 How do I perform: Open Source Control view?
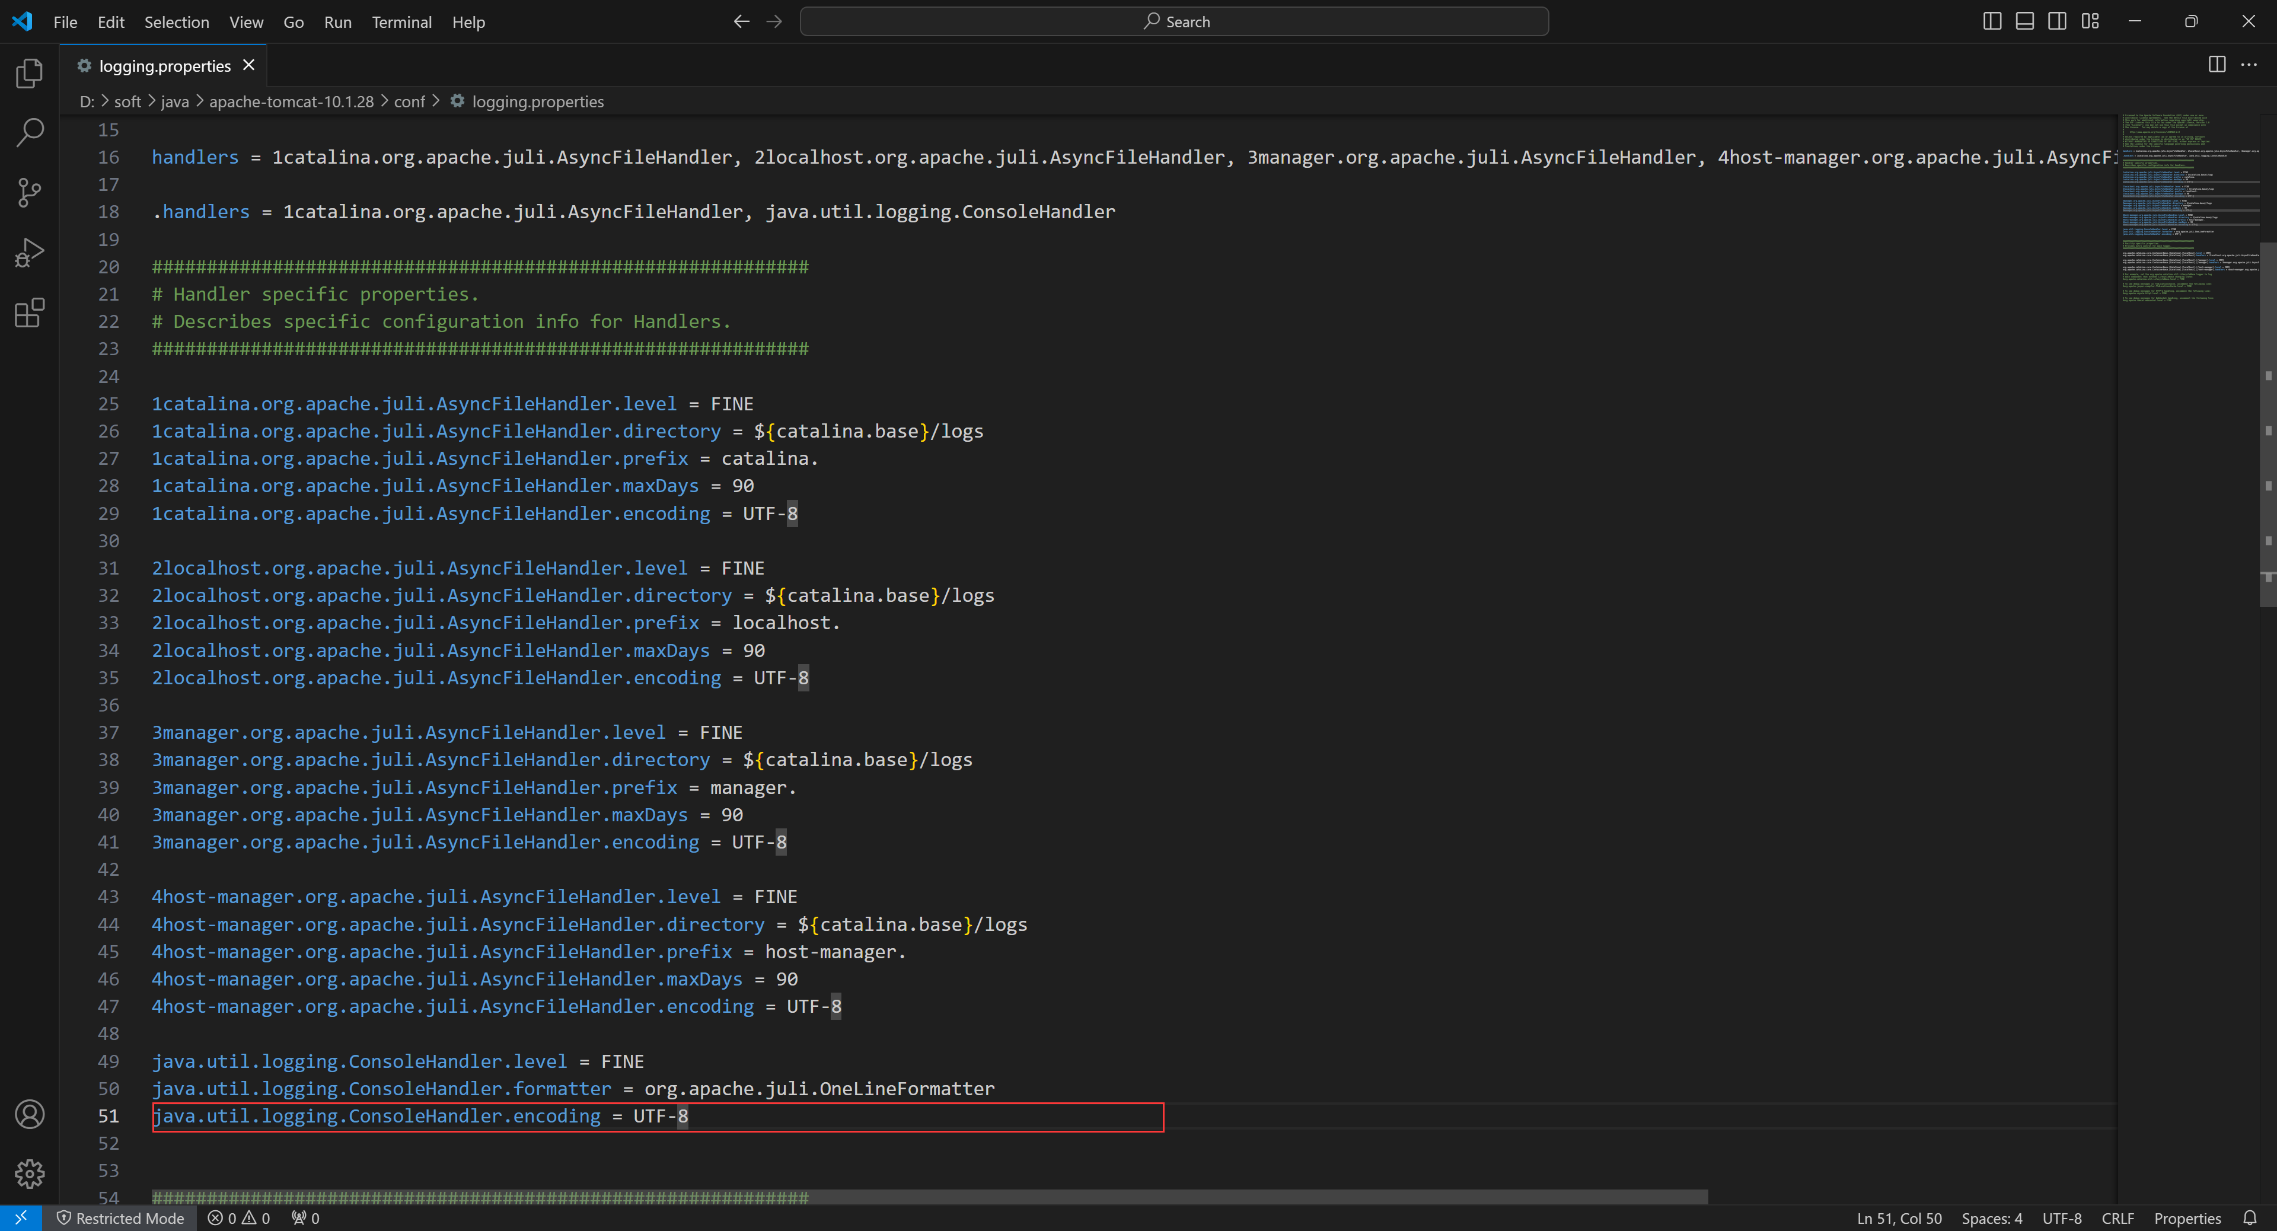click(29, 193)
